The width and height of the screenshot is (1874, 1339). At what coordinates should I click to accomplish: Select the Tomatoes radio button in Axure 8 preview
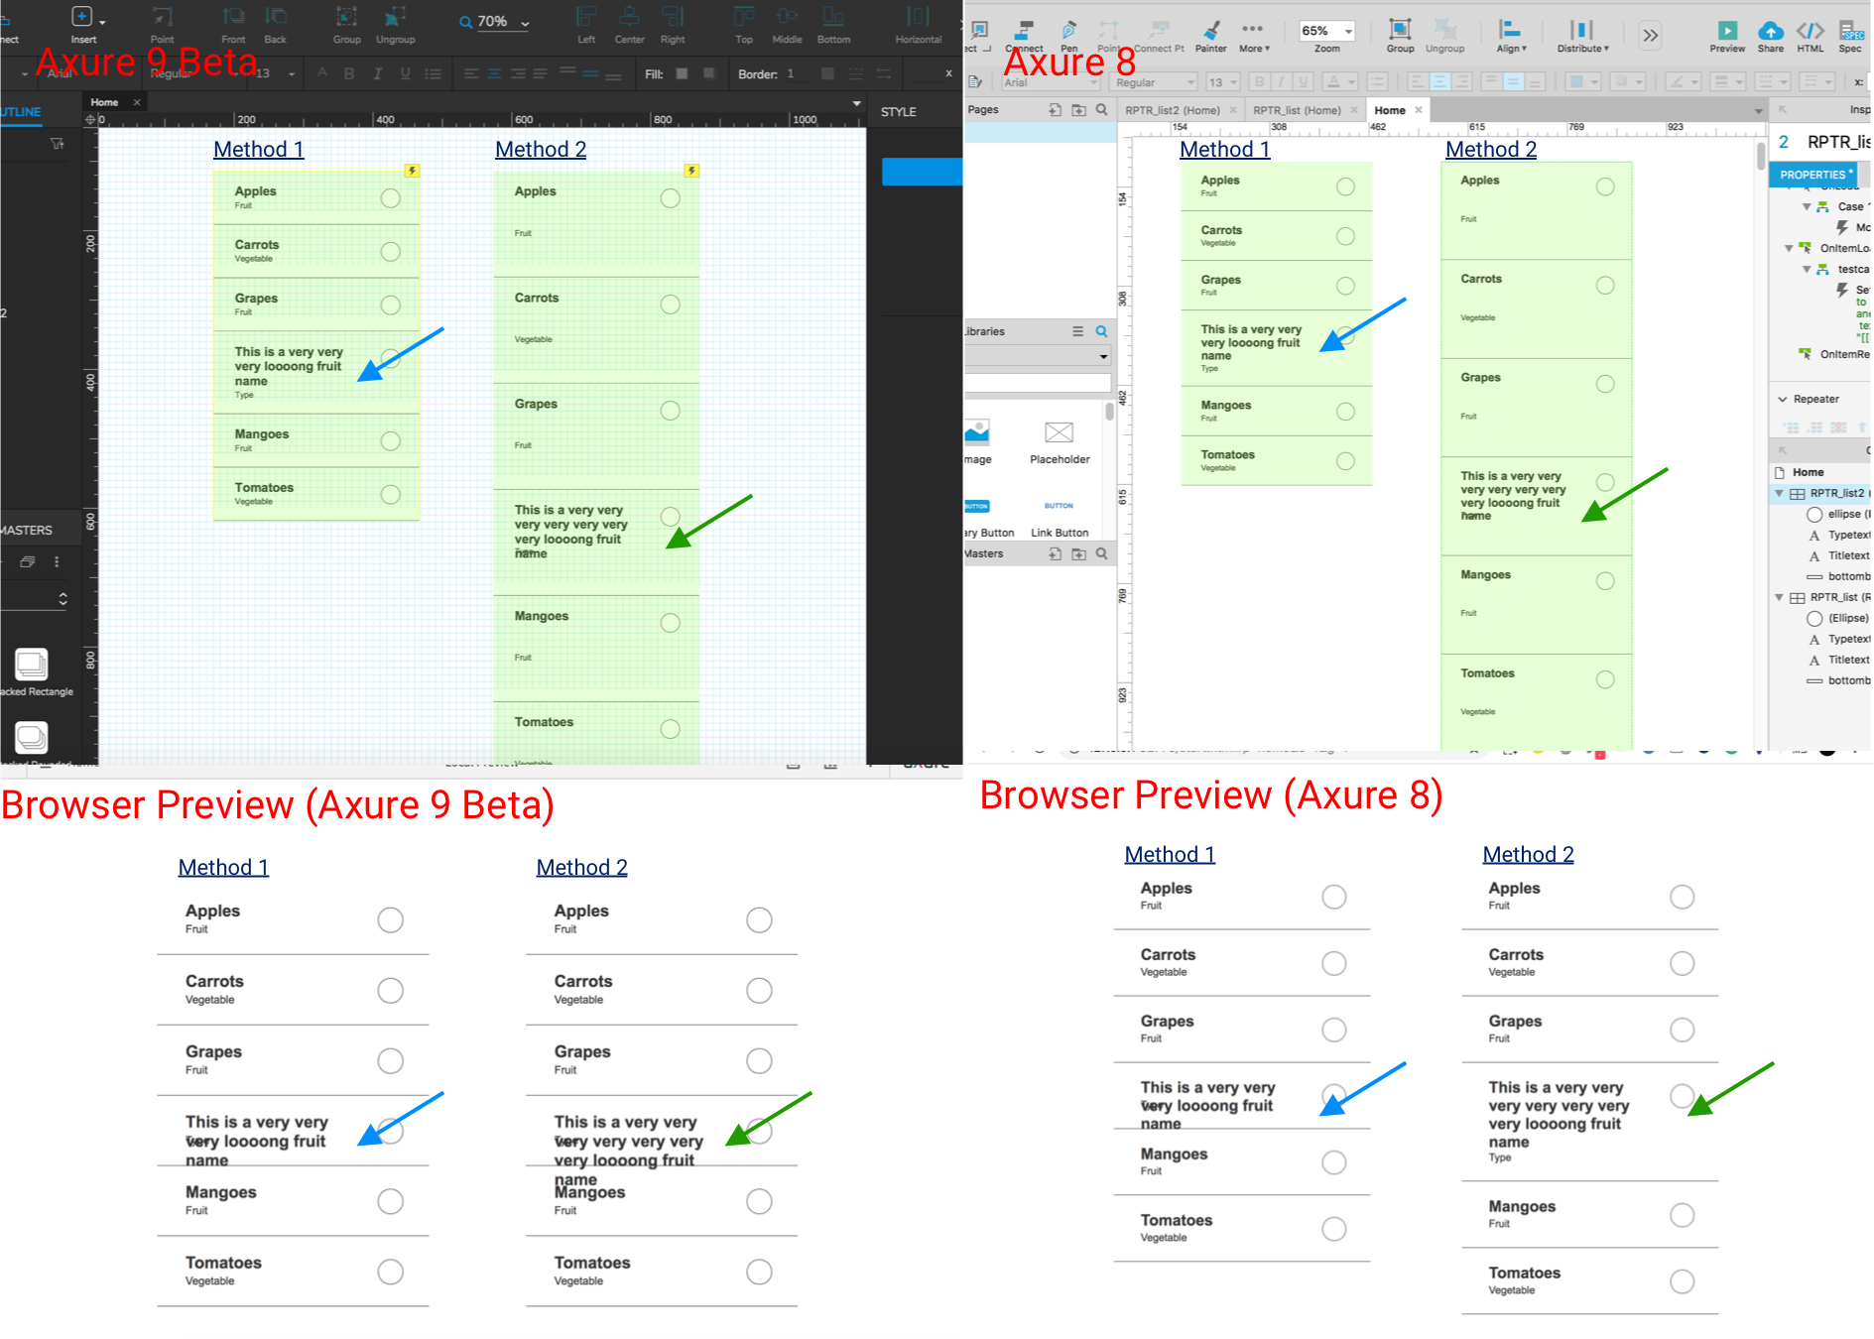pos(1333,1229)
